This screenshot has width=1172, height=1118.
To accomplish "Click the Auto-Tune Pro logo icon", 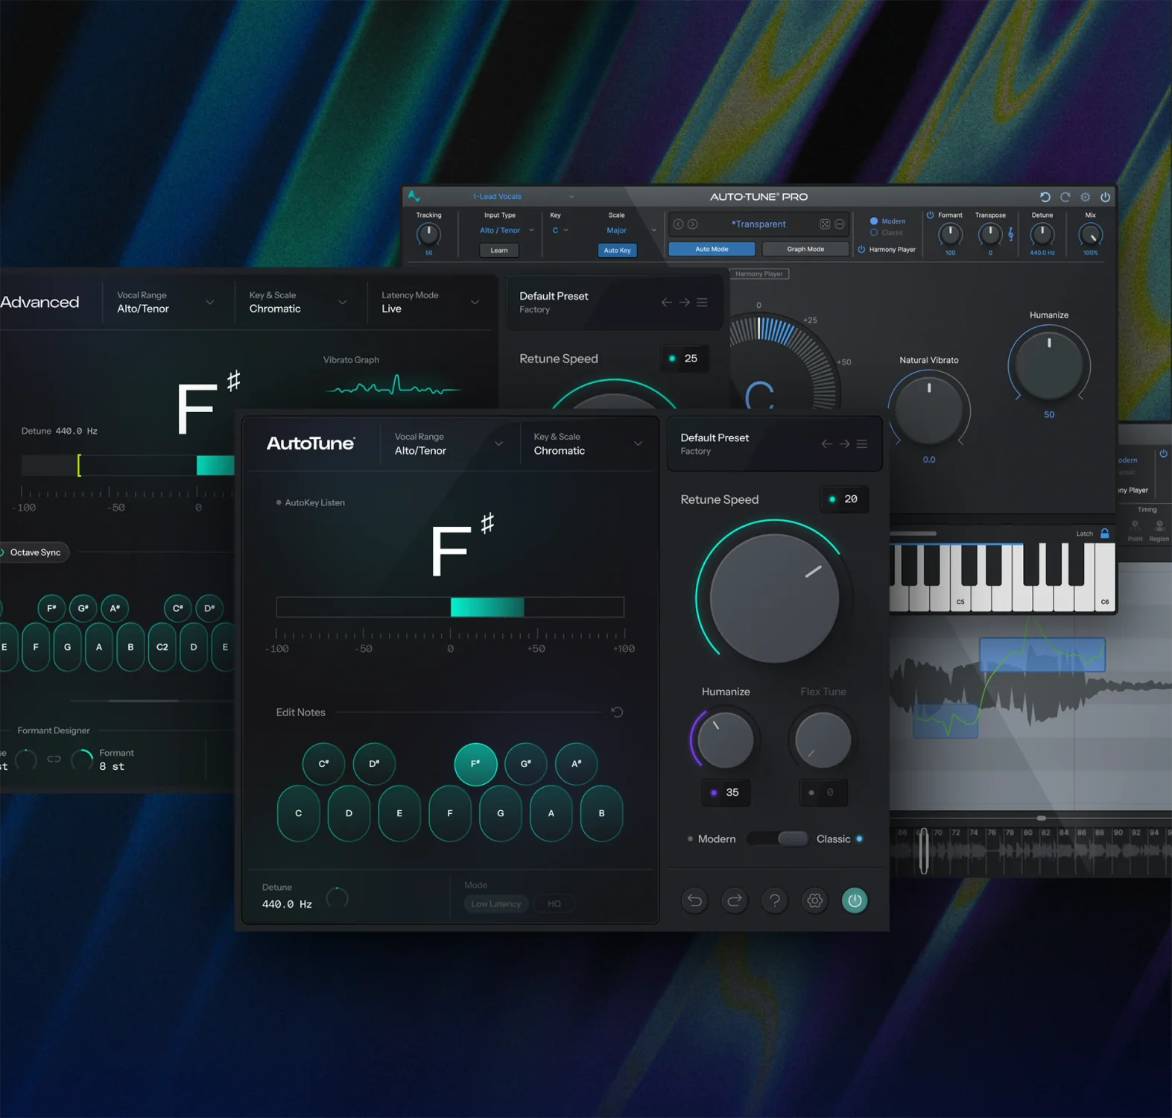I will (414, 196).
